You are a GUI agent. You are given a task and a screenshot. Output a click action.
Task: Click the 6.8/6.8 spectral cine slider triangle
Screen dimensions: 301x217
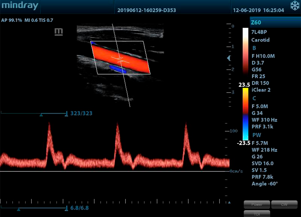coord(18,210)
